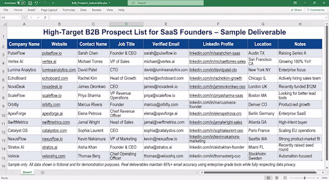Open the Review tab
The width and height of the screenshot is (329, 180).
pos(96,10)
